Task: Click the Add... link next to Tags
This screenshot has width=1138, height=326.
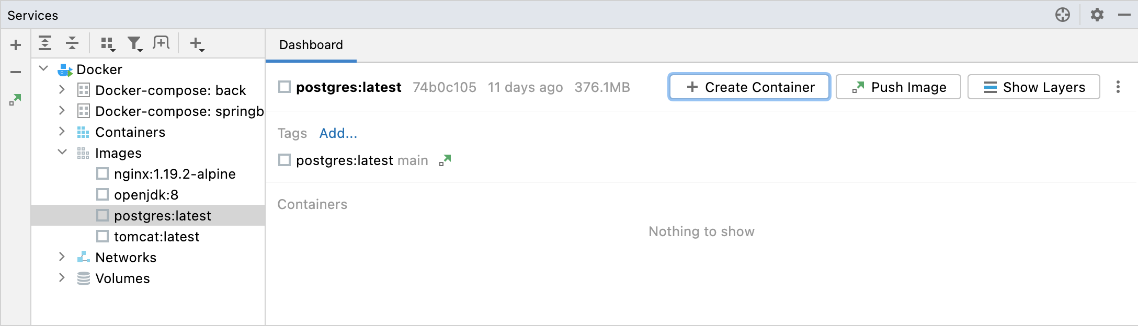Action: click(338, 134)
